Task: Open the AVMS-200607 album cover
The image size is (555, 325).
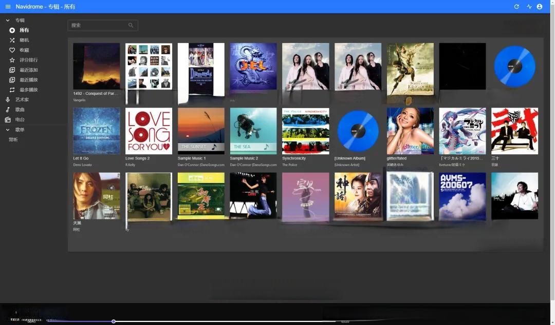Action: click(462, 196)
